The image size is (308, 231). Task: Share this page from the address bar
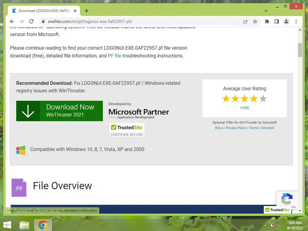(x=245, y=21)
